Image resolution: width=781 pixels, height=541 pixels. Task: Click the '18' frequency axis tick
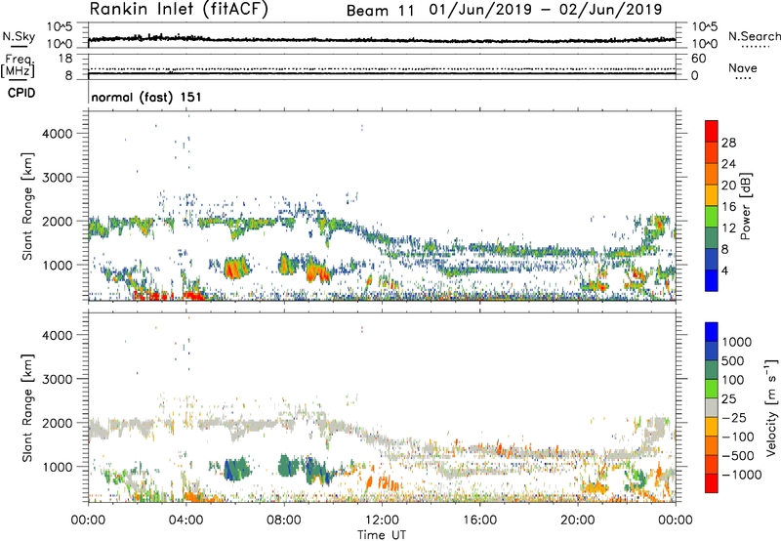click(65, 59)
